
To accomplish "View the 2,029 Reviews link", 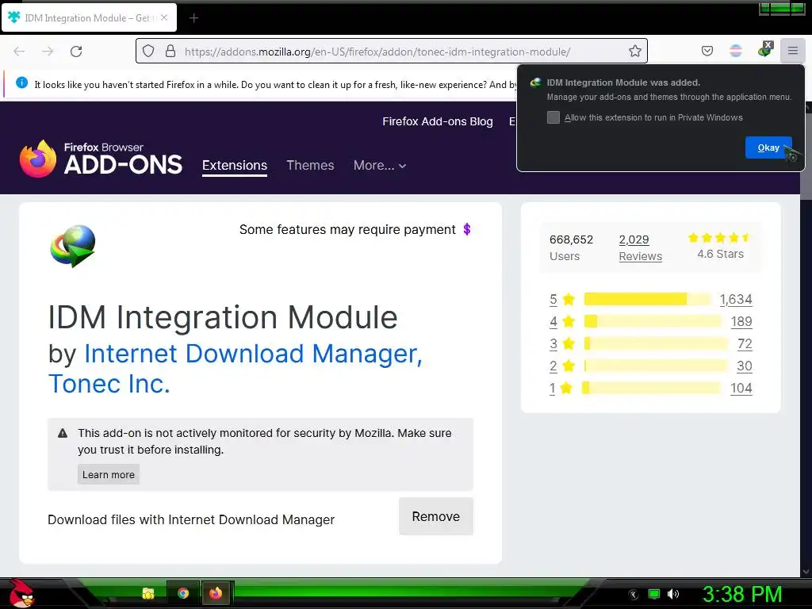I will (640, 247).
